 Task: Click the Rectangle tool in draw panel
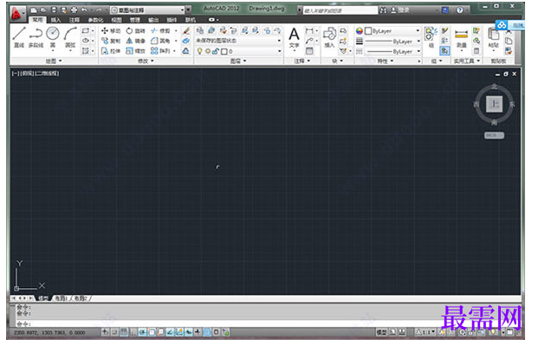coord(86,31)
